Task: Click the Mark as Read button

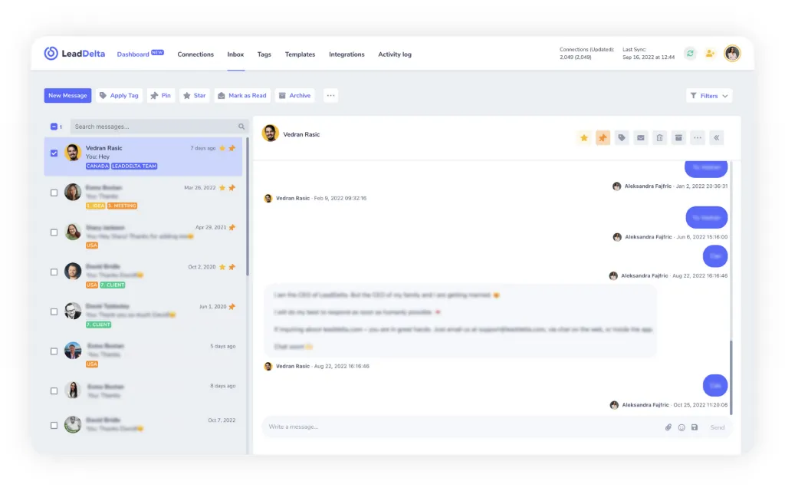Action: pyautogui.click(x=242, y=95)
